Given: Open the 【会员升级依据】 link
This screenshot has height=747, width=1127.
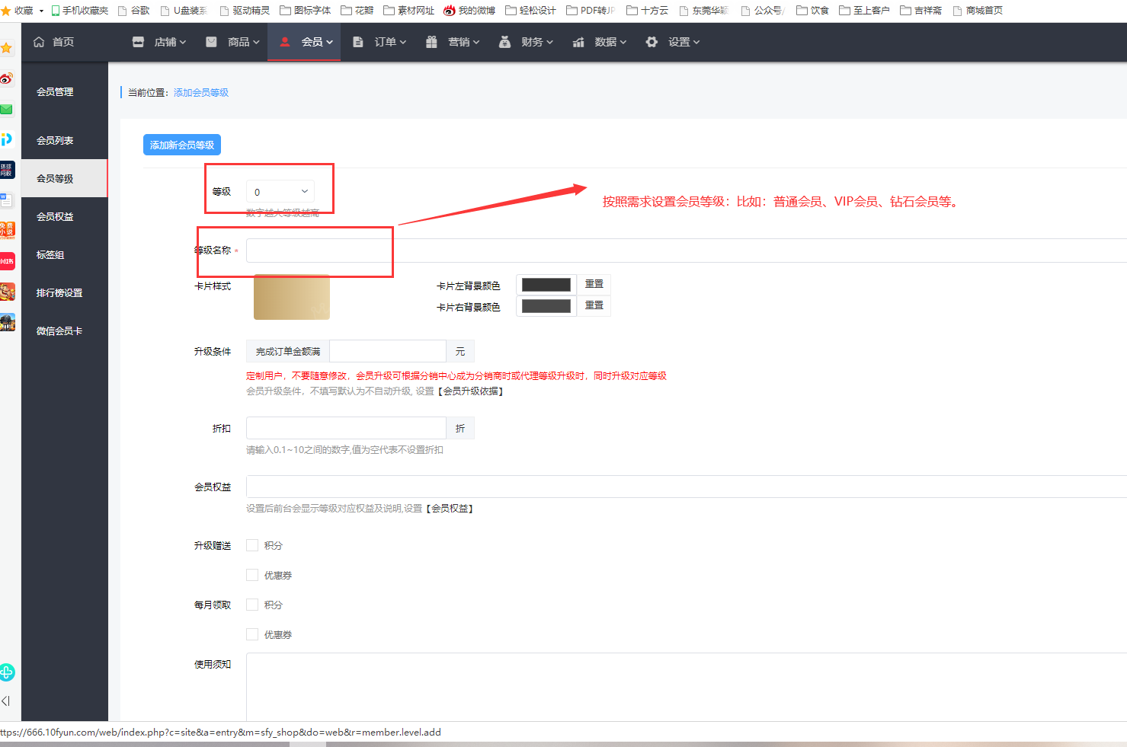Looking at the screenshot, I should pos(470,391).
